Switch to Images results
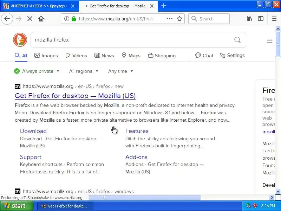This screenshot has width=281, height=211. pyautogui.click(x=46, y=56)
